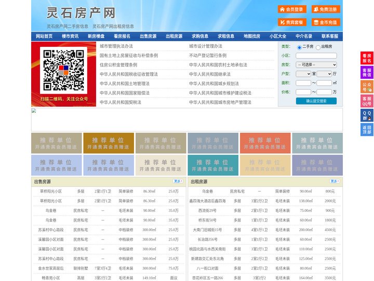Image resolution: width=374 pixels, height=281 pixels.
Task: Open 求租信息 in navigation bar
Action: [226, 36]
